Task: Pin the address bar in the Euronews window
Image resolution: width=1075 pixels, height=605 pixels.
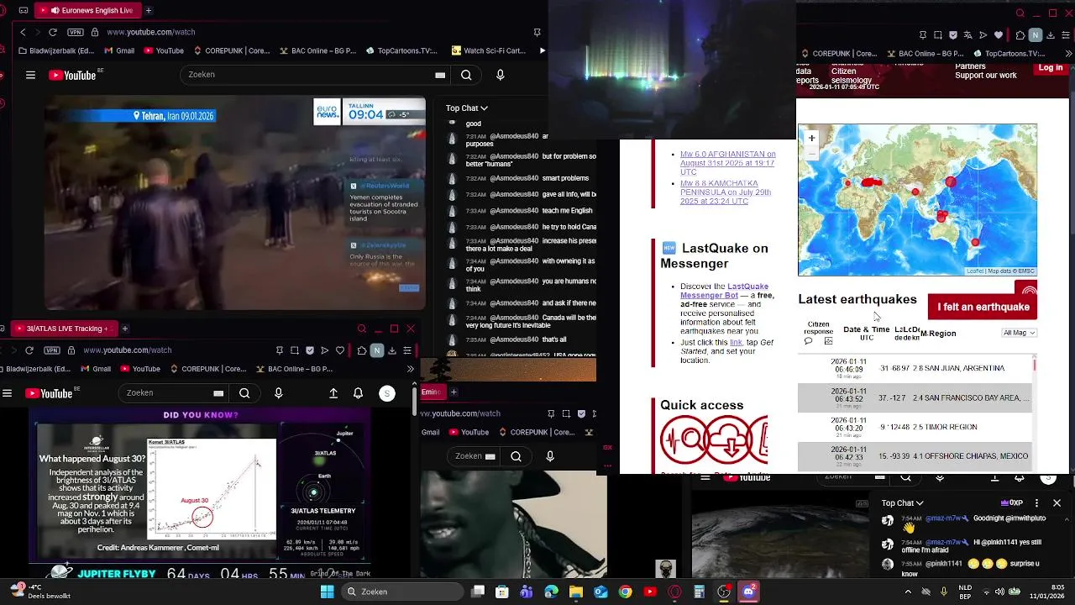Action: tap(537, 32)
